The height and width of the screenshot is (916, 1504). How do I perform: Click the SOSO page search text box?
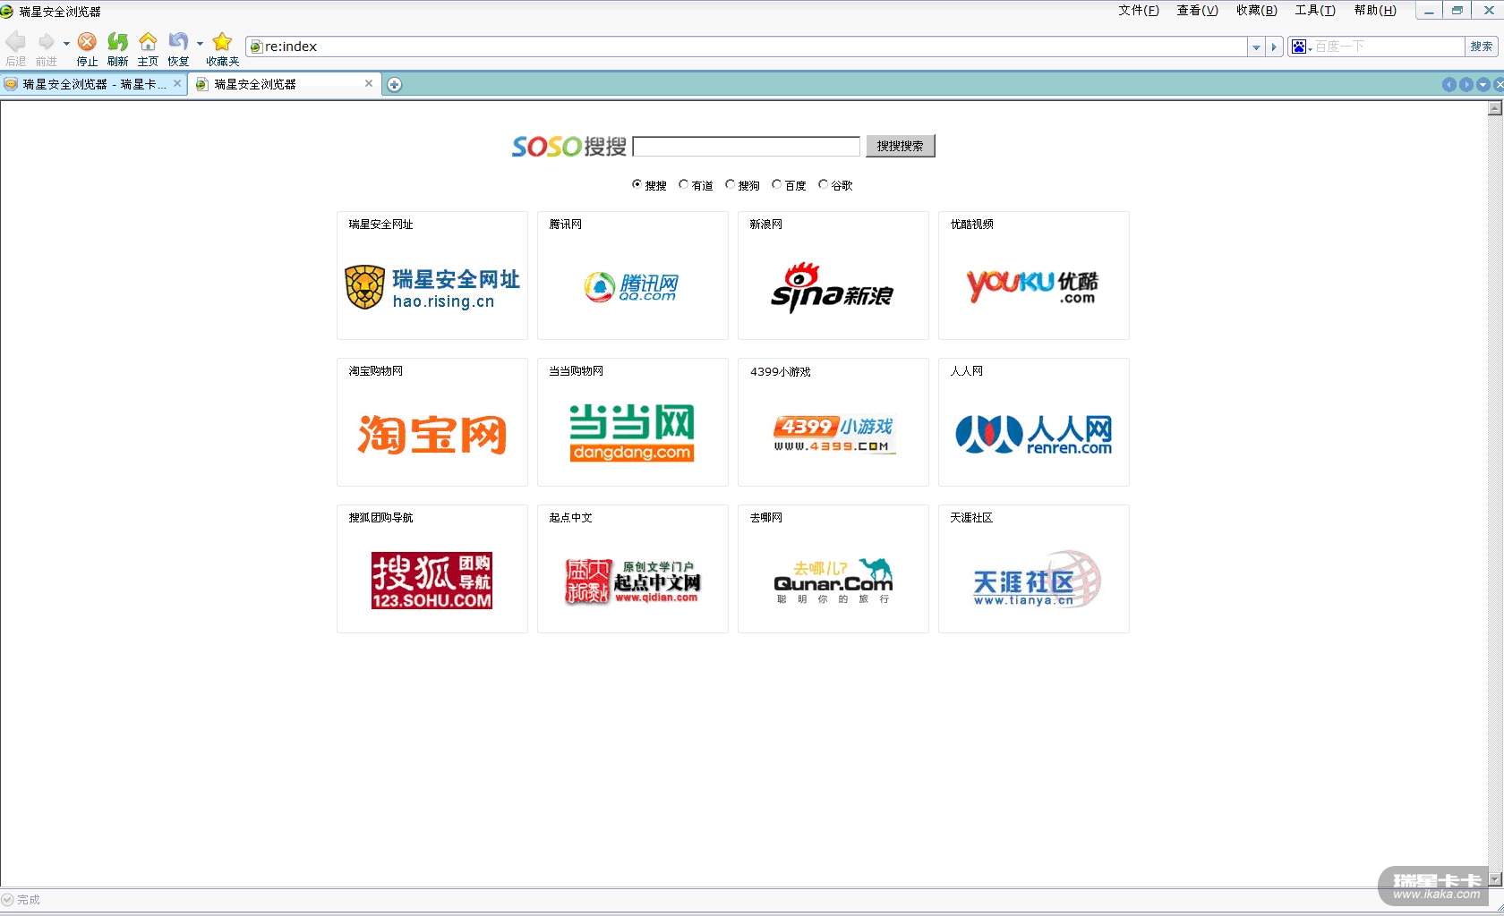tap(747, 146)
